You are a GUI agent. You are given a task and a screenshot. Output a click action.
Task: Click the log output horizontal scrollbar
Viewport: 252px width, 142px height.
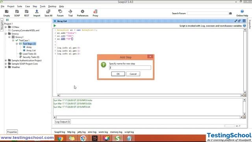[x=148, y=117]
